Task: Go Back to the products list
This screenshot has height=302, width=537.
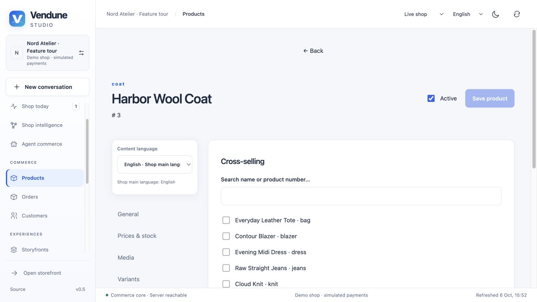Action: pos(313,51)
